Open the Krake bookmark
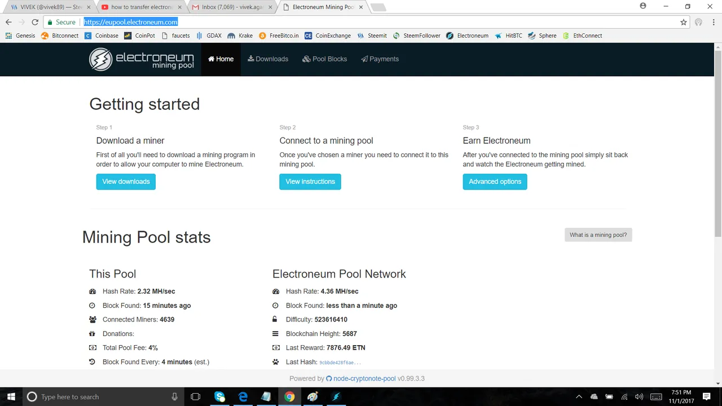The width and height of the screenshot is (722, 406). 240,36
